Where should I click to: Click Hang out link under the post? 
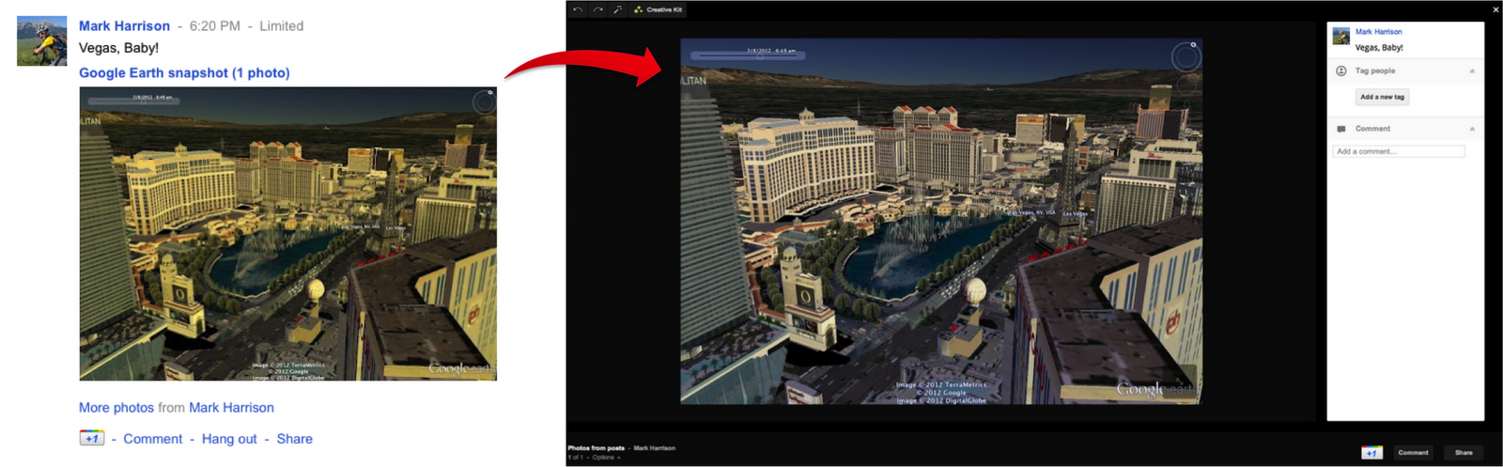(229, 439)
